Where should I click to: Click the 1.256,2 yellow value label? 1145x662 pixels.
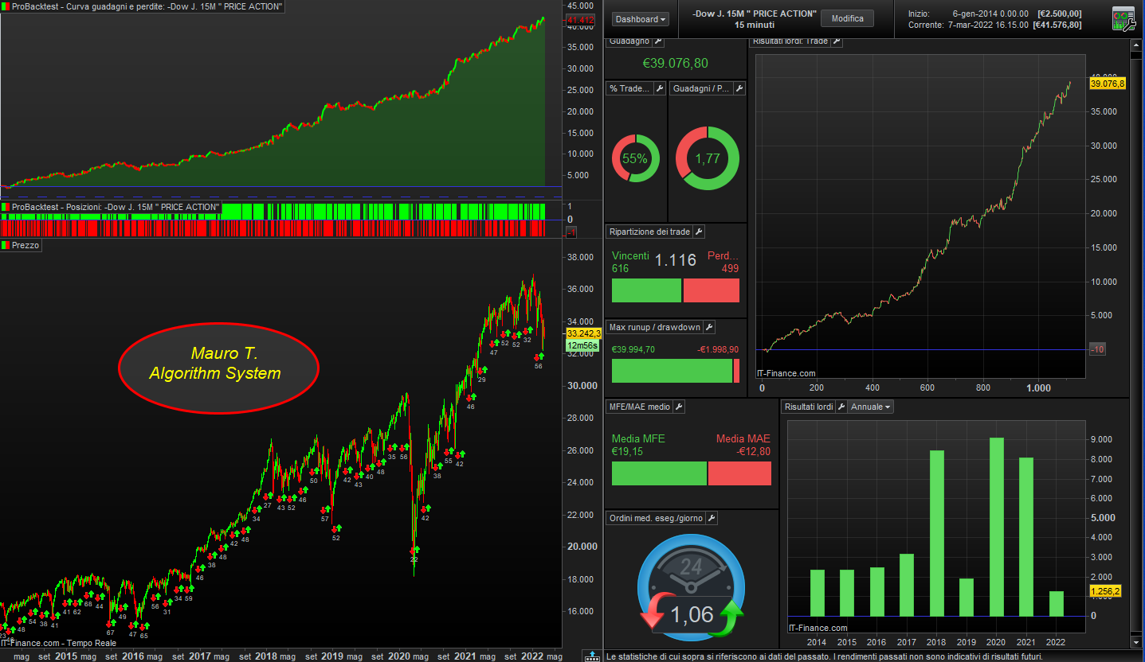point(1105,591)
